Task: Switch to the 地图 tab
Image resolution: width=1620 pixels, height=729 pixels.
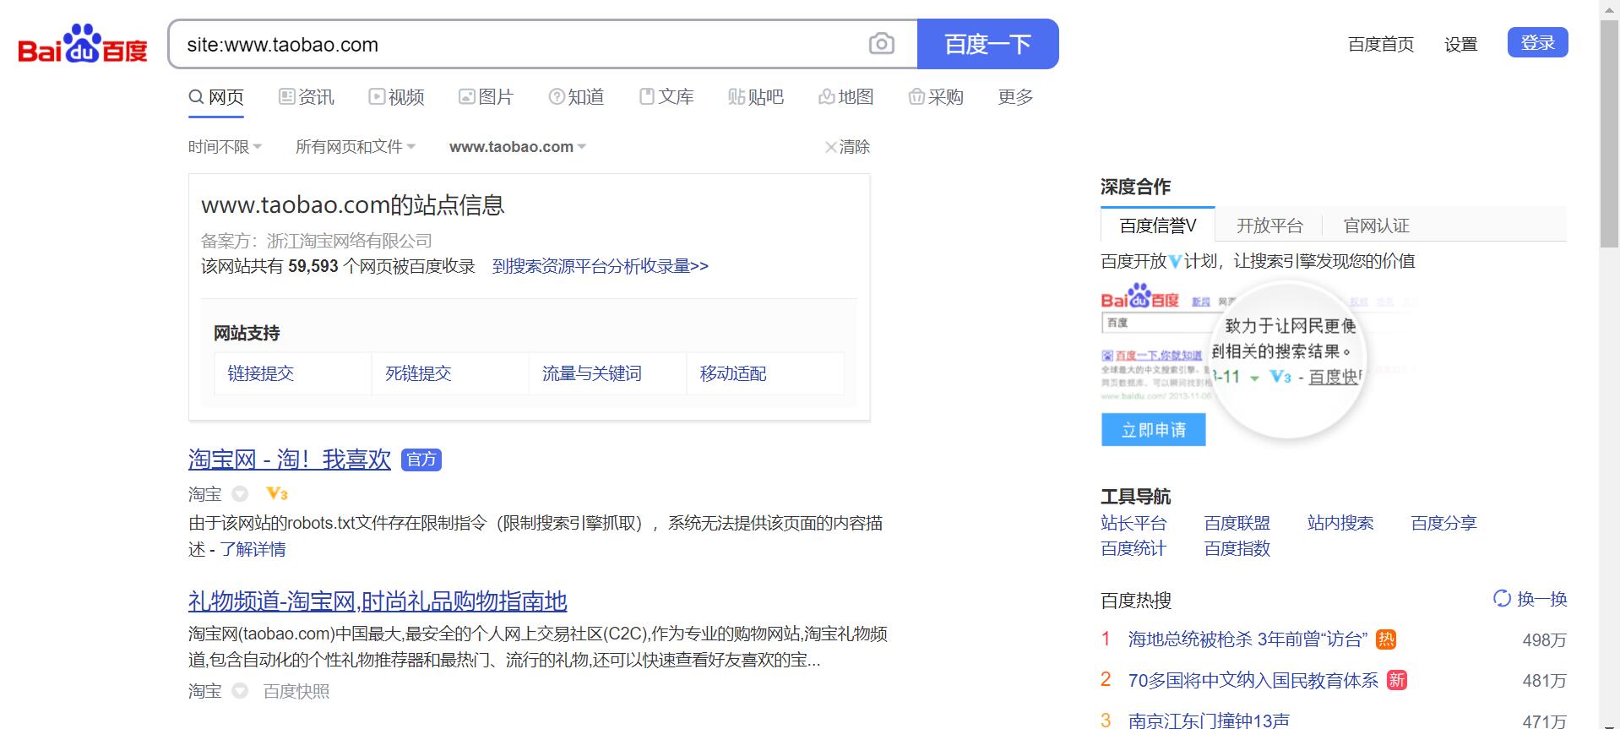Action: pos(846,97)
